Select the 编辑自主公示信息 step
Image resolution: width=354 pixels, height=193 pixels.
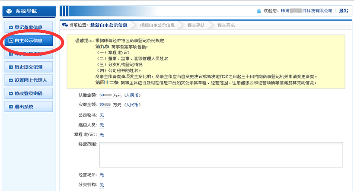[157, 25]
